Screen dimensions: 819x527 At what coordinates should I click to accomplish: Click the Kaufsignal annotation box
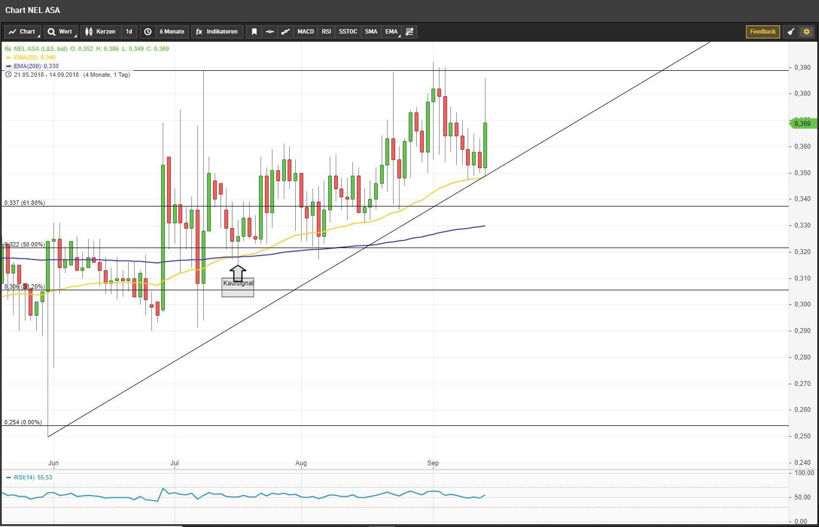click(x=238, y=287)
